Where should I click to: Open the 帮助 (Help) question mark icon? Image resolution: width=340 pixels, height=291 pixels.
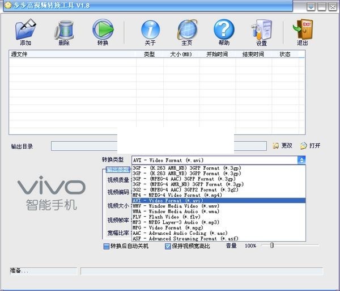[224, 29]
